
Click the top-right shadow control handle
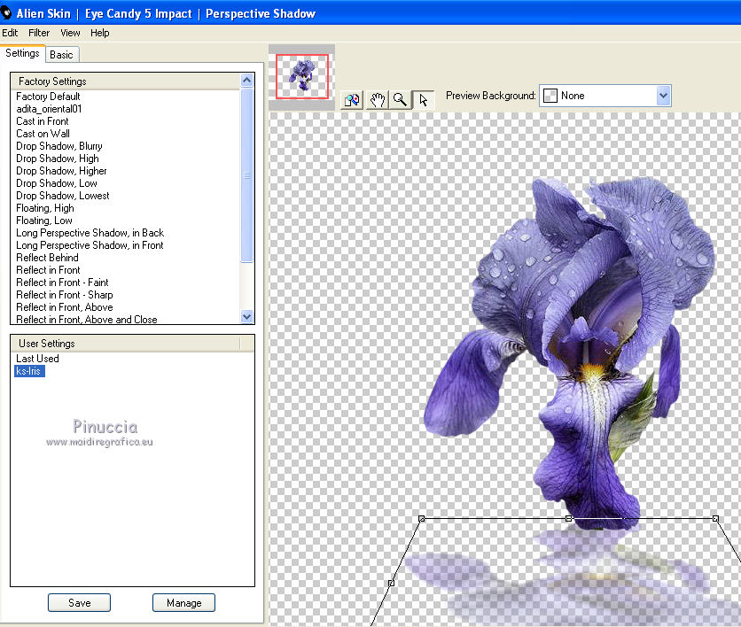(715, 518)
